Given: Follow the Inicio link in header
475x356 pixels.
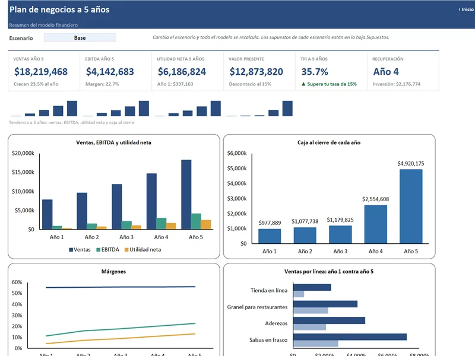Looking at the screenshot, I should pyautogui.click(x=466, y=9).
